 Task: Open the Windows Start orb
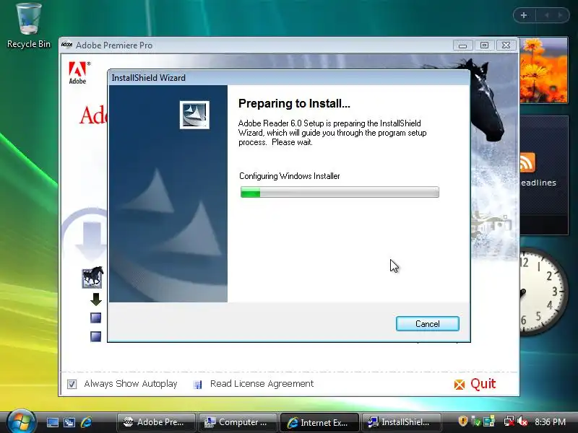click(21, 421)
